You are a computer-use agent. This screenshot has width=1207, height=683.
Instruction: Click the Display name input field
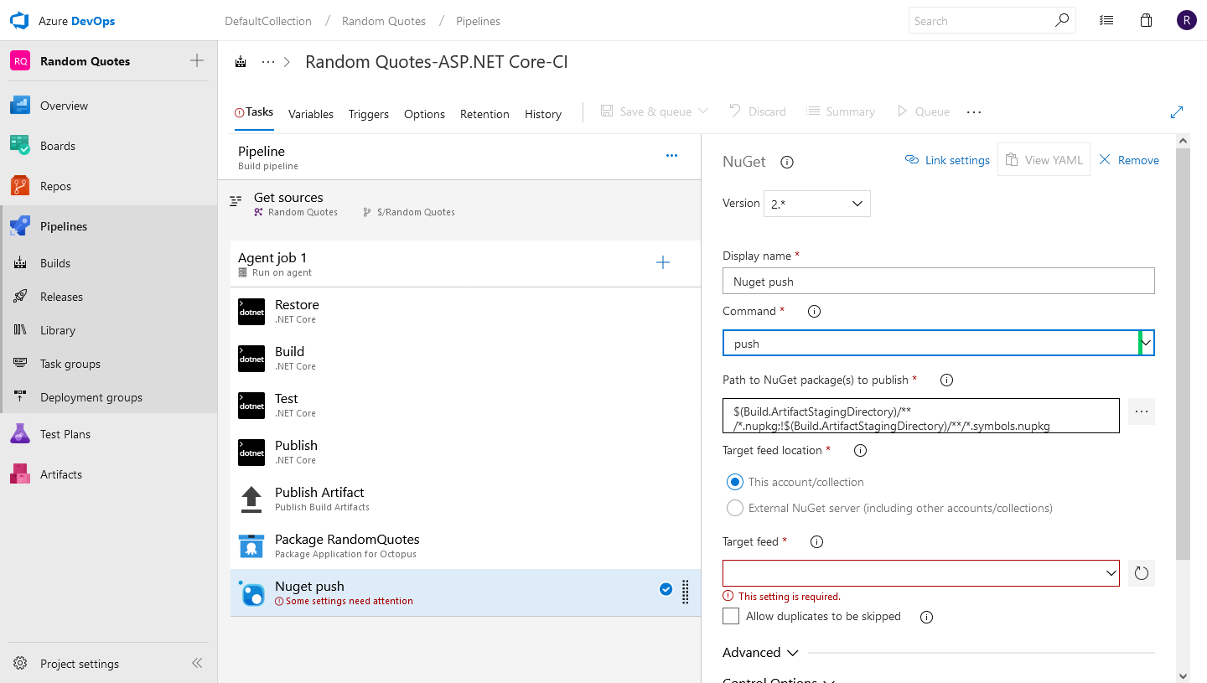(938, 281)
